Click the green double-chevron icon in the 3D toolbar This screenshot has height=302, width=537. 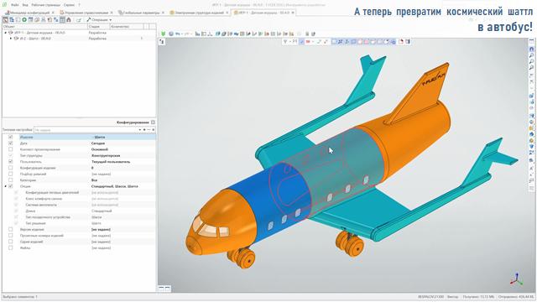164,34
